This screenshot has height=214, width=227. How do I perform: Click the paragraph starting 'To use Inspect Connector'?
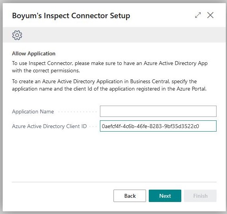110,67
